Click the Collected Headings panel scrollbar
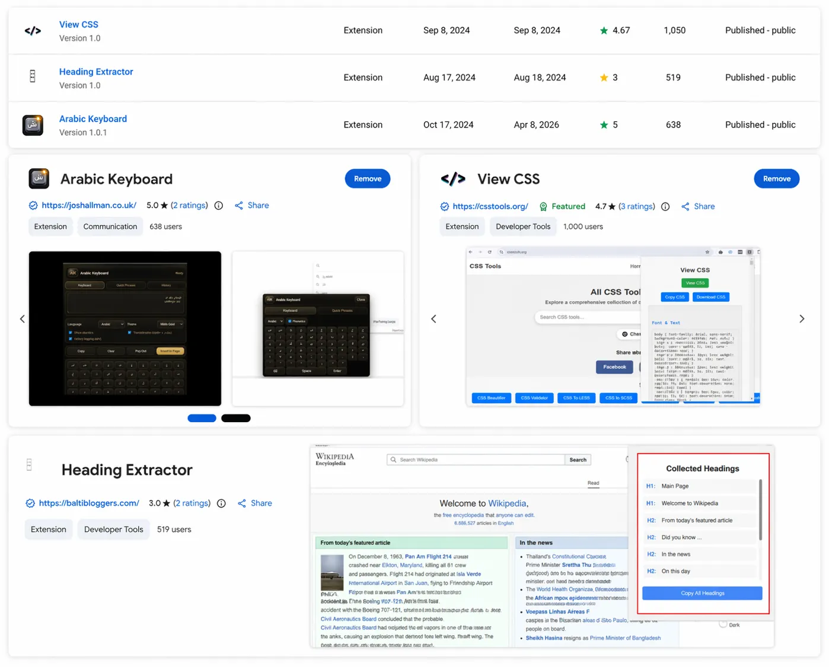 tap(760, 510)
